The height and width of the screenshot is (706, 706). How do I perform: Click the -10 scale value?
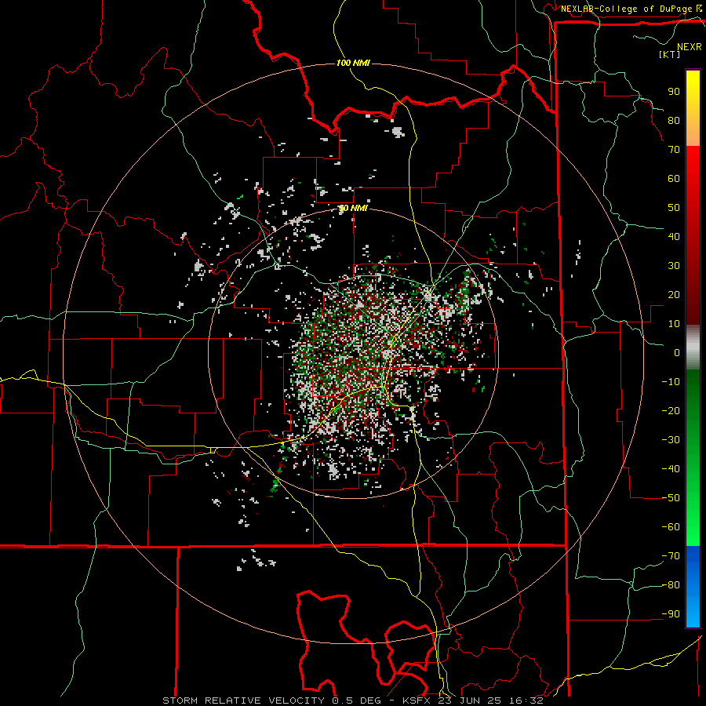pos(671,382)
